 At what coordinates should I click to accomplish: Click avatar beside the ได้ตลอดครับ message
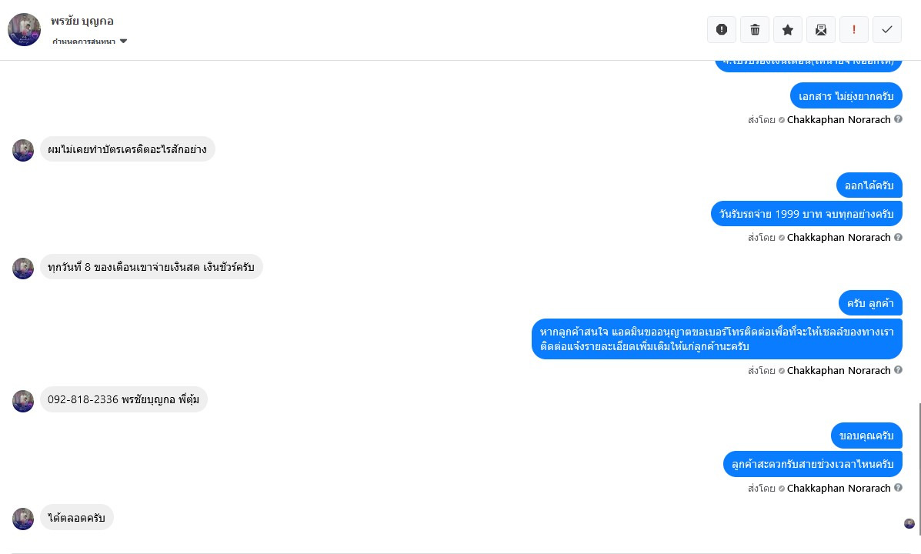click(x=23, y=519)
